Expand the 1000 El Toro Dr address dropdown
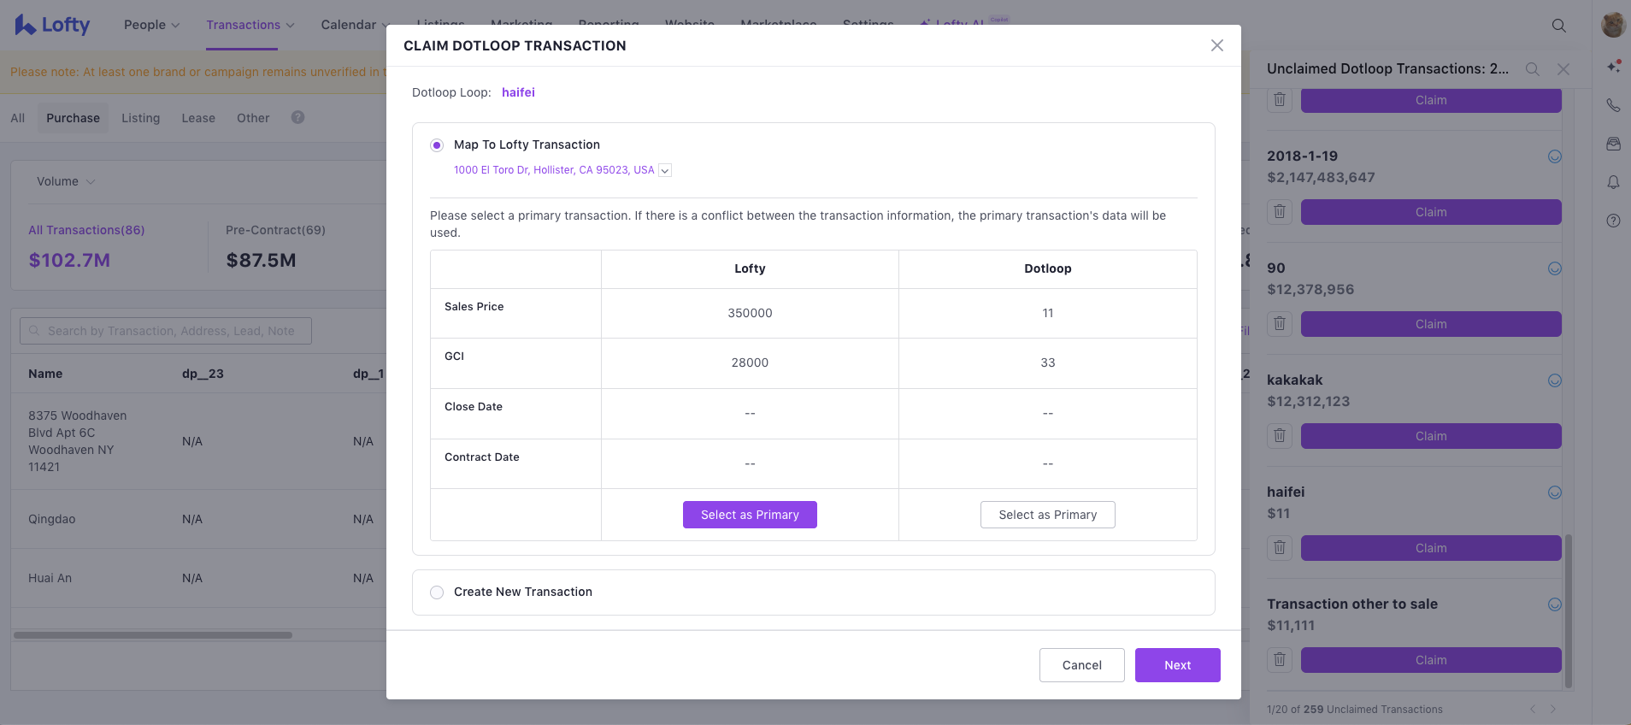This screenshot has width=1631, height=725. tap(665, 170)
